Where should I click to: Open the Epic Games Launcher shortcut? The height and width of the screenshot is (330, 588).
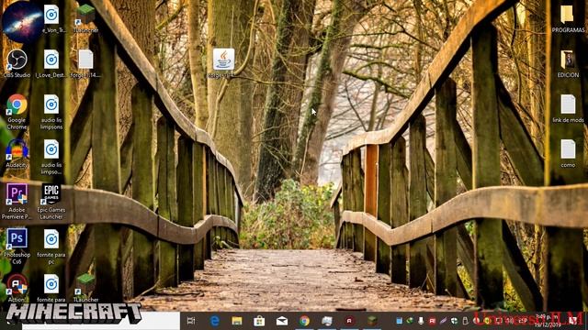point(51,202)
